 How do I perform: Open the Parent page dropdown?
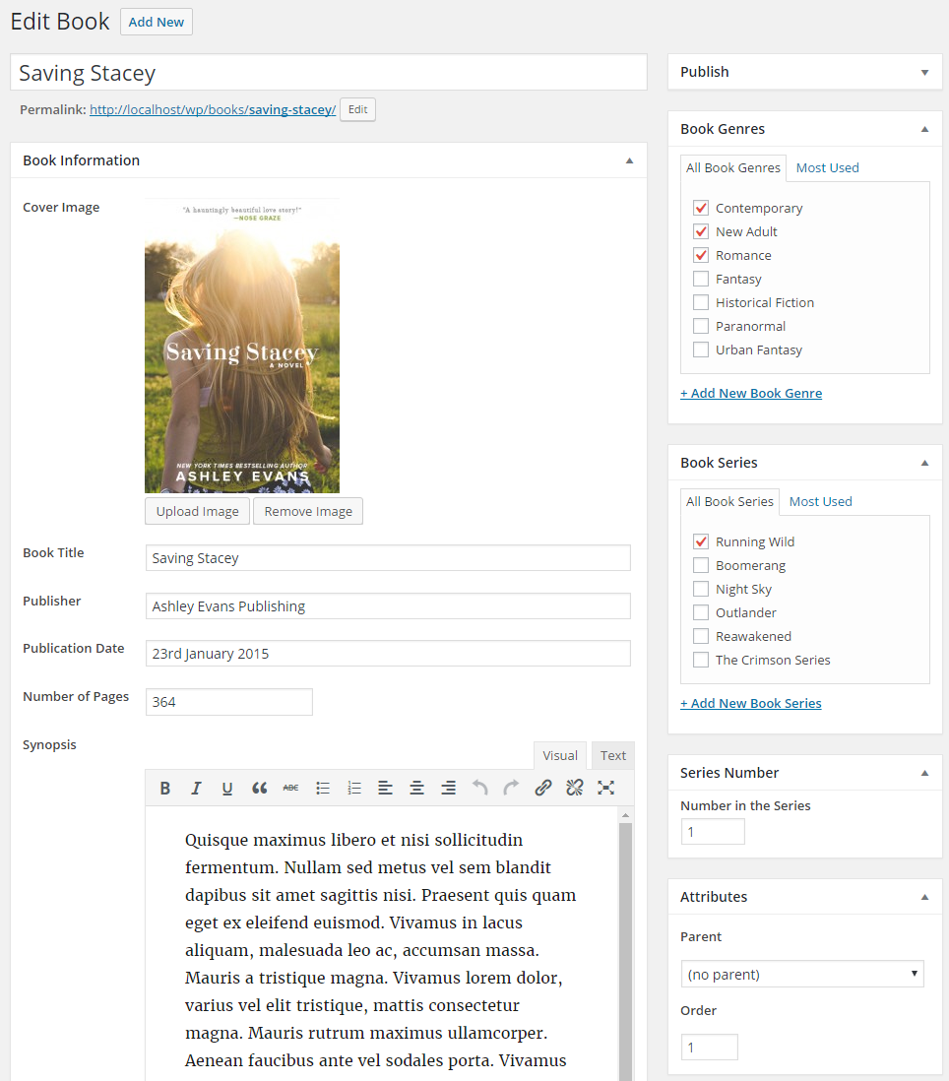(x=802, y=974)
